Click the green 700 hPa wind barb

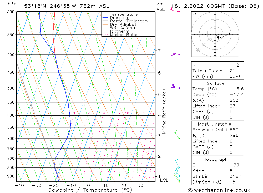(x=177, y=134)
